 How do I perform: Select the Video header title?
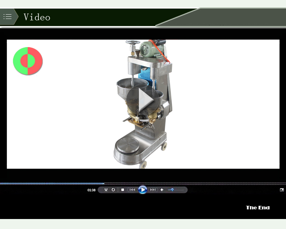tap(37, 16)
